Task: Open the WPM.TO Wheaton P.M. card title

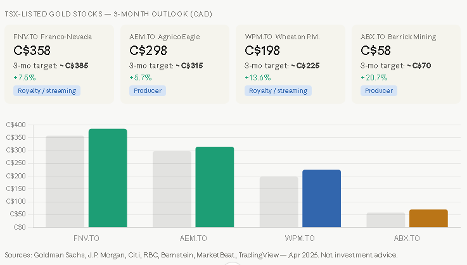Action: point(282,37)
